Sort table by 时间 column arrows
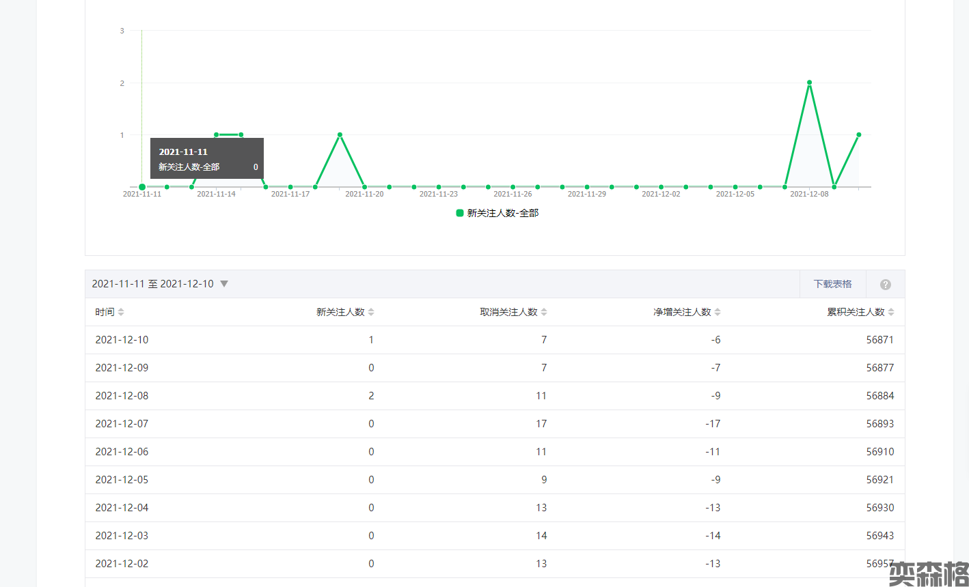The height and width of the screenshot is (587, 969). [121, 312]
